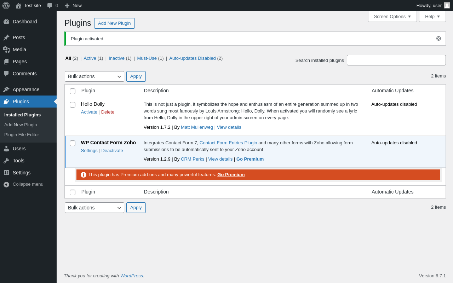Click the Posts pushpin icon
The image size is (453, 283).
(x=6, y=37)
